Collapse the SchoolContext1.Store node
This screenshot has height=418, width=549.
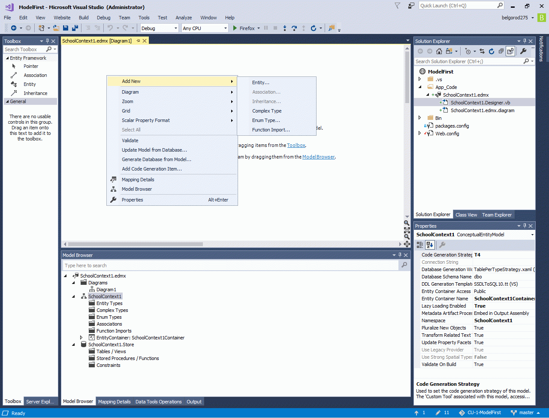pos(73,345)
